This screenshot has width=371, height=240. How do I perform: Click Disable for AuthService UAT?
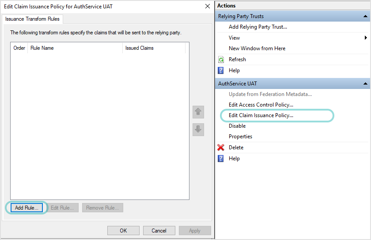(x=237, y=126)
